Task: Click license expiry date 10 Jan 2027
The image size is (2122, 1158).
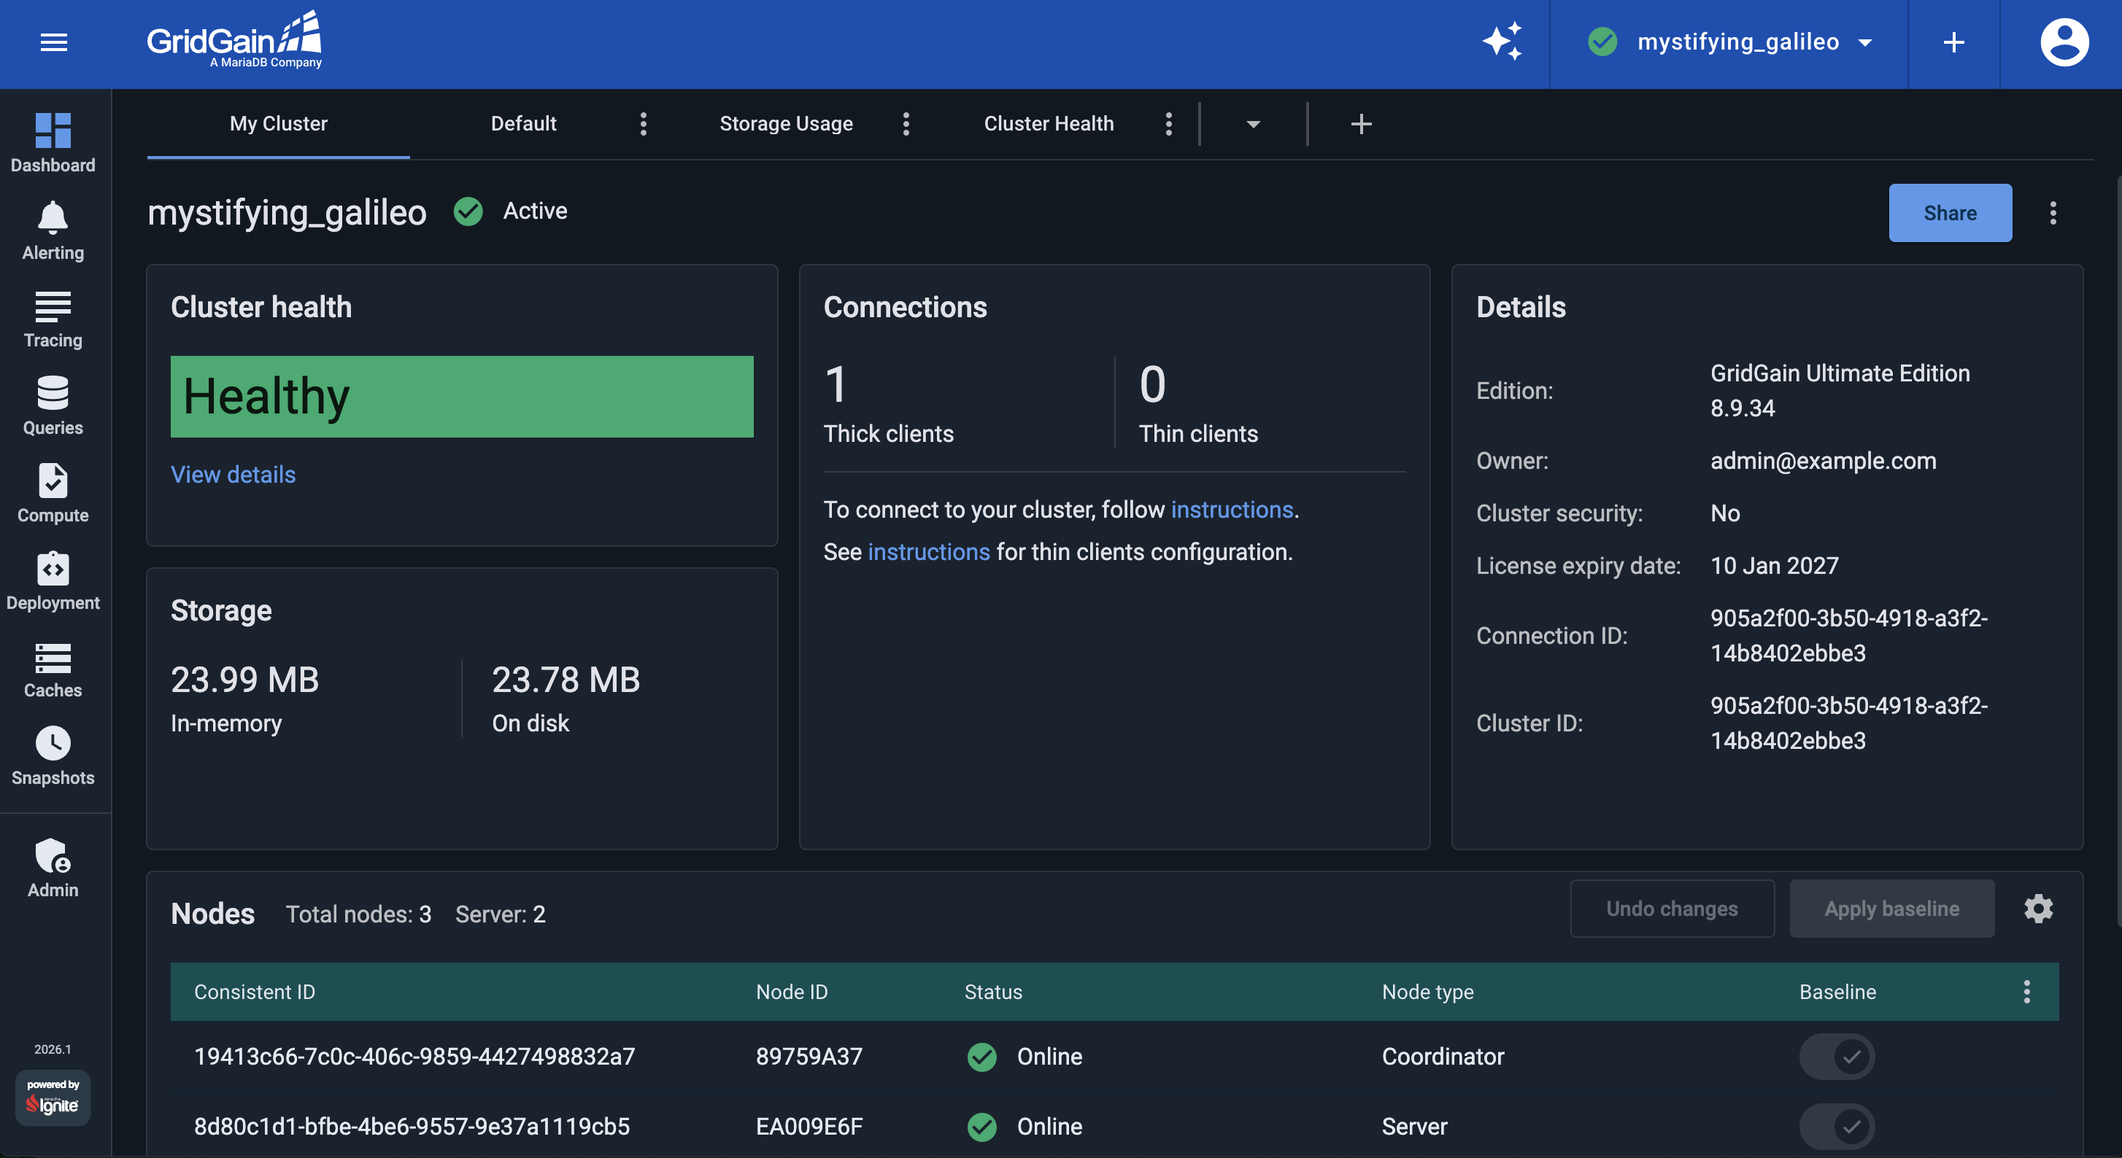Action: (1773, 565)
